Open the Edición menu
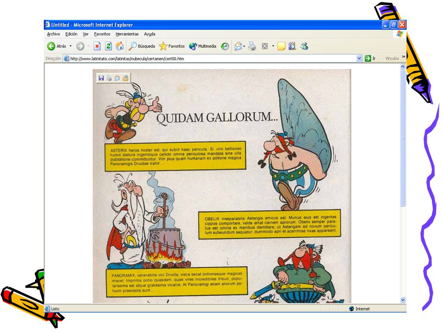This screenshot has height=332, width=443. tap(71, 34)
